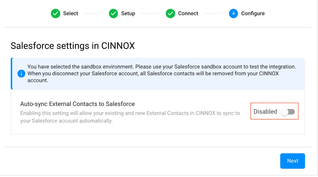Enable the Auto-sync External Contacts toggle
Image resolution: width=318 pixels, height=177 pixels.
[x=288, y=112]
